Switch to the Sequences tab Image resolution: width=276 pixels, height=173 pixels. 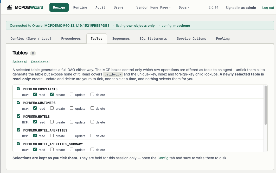click(x=121, y=38)
